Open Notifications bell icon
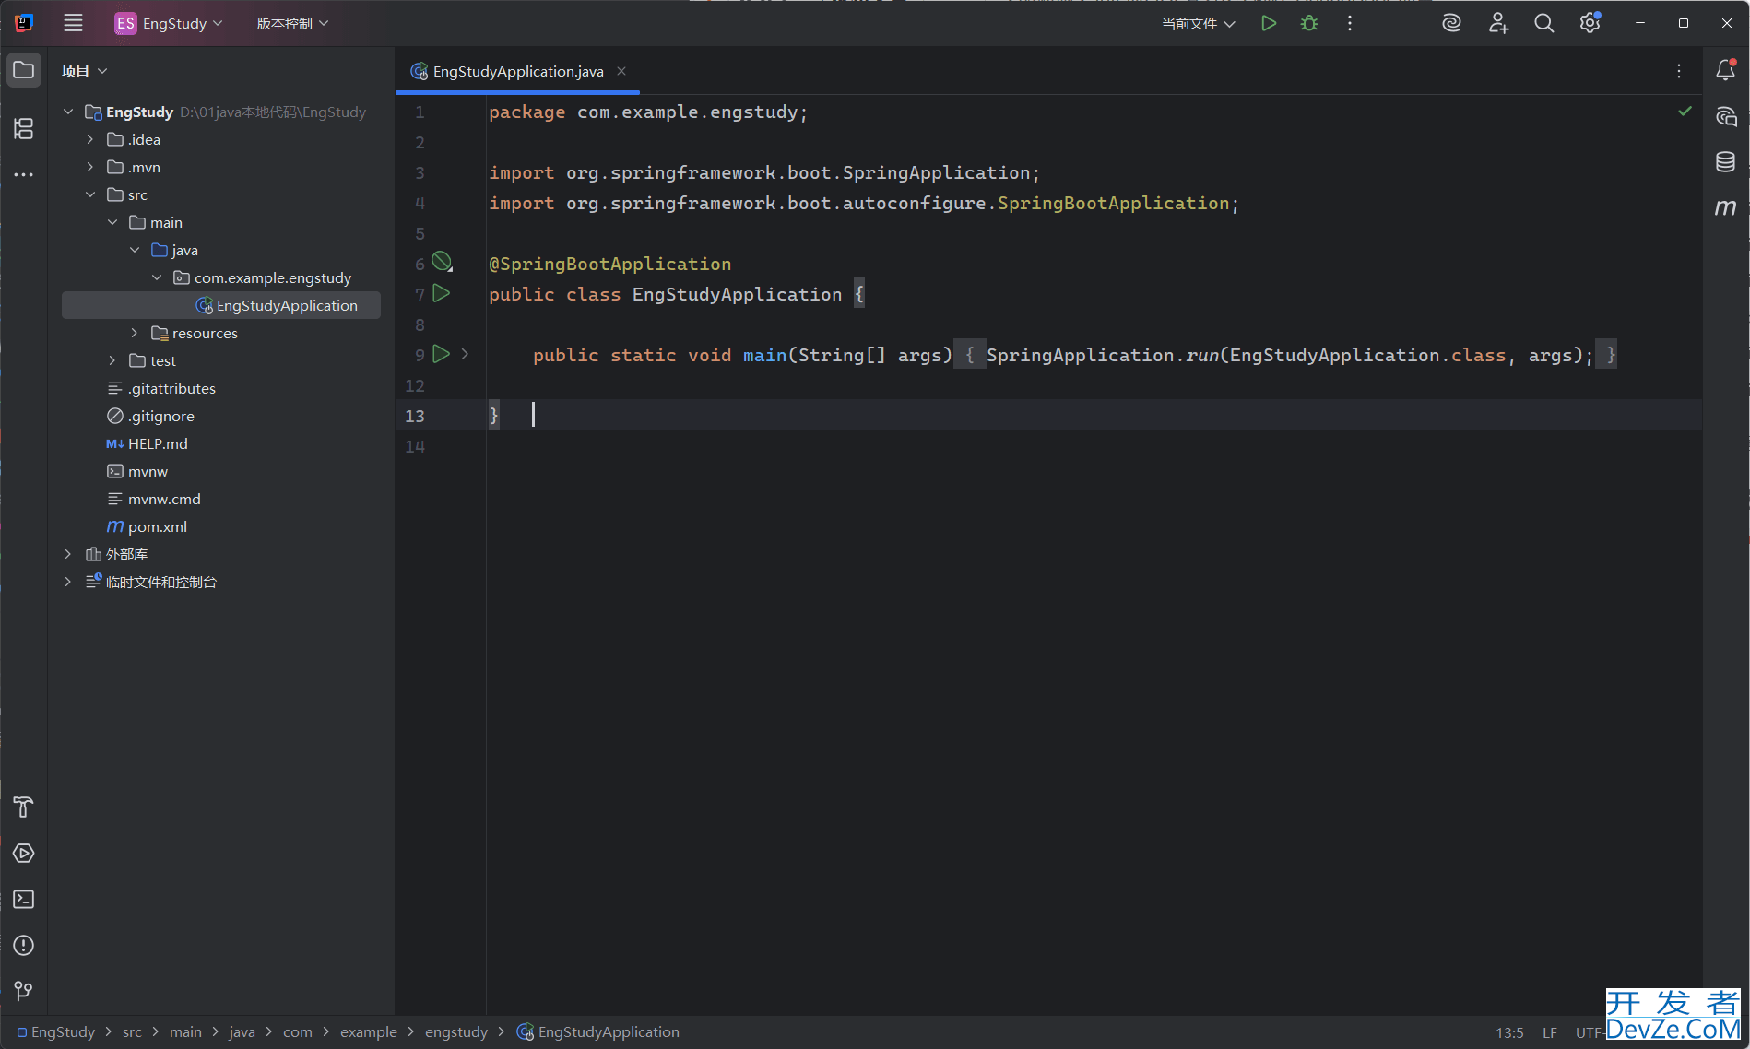The width and height of the screenshot is (1750, 1049). (x=1726, y=70)
